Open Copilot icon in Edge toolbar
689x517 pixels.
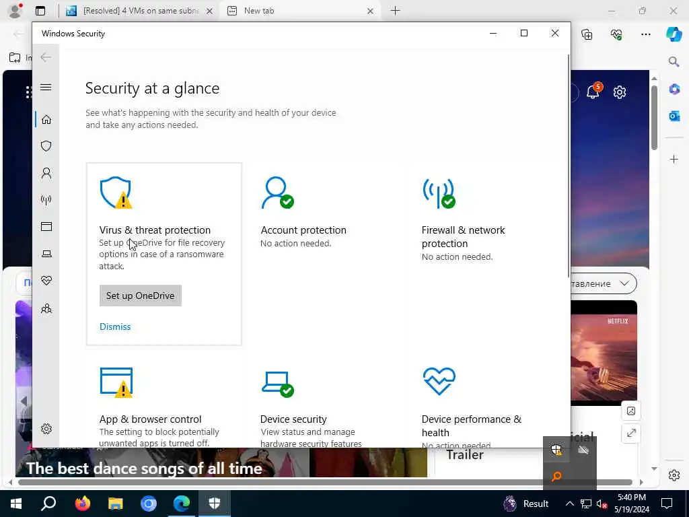coord(674,34)
